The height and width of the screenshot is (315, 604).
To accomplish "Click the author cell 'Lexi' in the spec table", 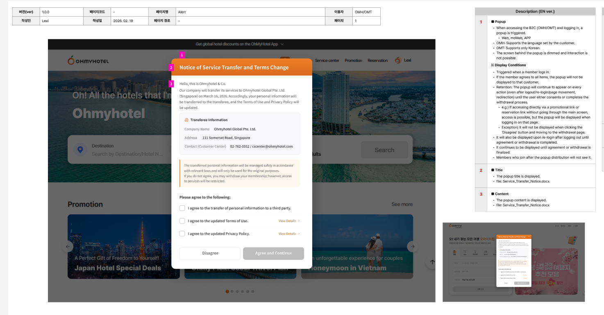I will click(x=61, y=20).
